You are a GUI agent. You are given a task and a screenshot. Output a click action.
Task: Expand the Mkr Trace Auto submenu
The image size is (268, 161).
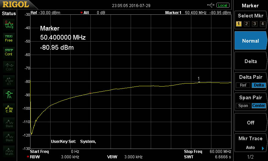click(251, 143)
